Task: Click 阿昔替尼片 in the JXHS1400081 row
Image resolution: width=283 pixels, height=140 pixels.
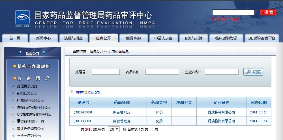Action: point(122,112)
